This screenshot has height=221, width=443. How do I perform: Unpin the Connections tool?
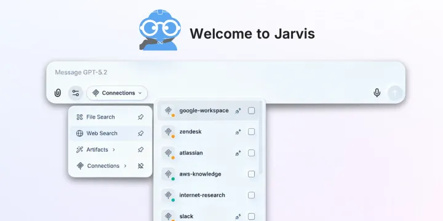(x=140, y=166)
